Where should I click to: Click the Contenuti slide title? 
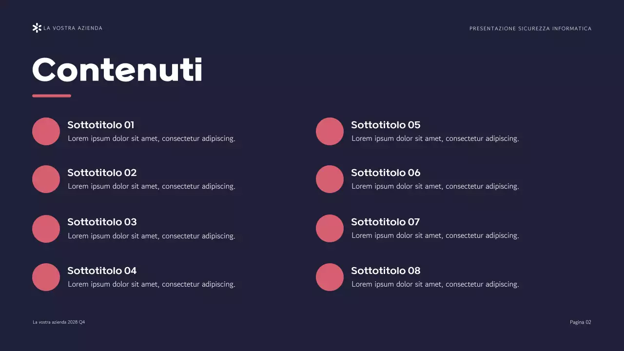(117, 70)
